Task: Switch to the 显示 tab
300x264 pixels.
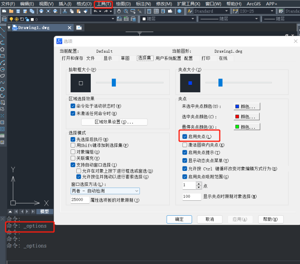Action: click(108, 58)
